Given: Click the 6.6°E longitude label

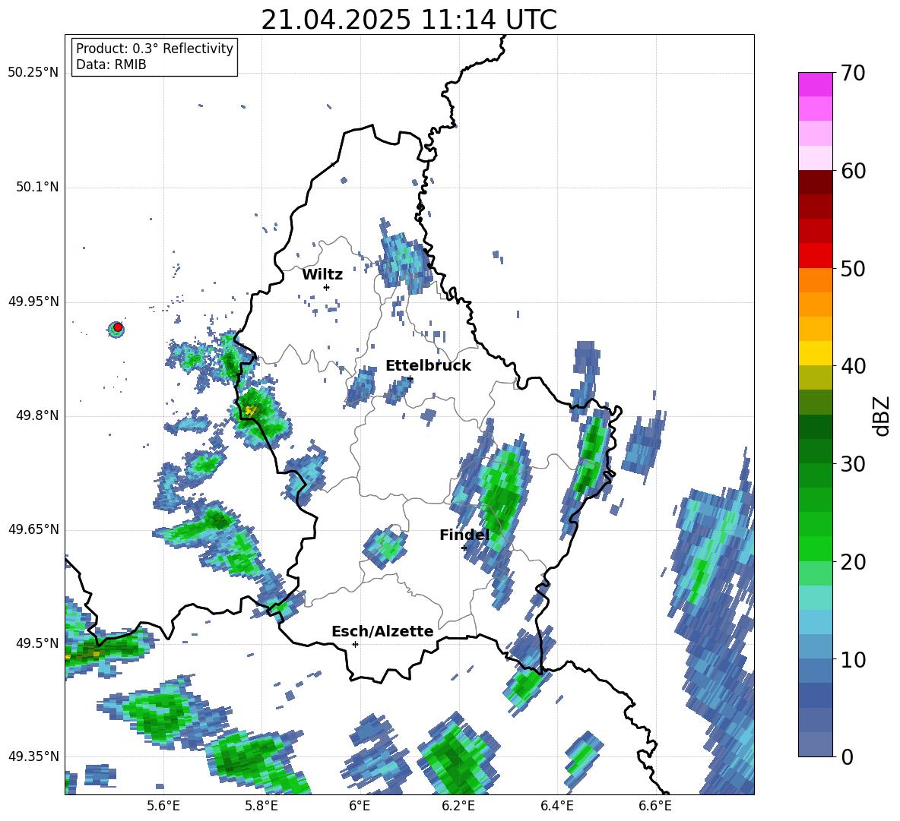Looking at the screenshot, I should pos(655,806).
